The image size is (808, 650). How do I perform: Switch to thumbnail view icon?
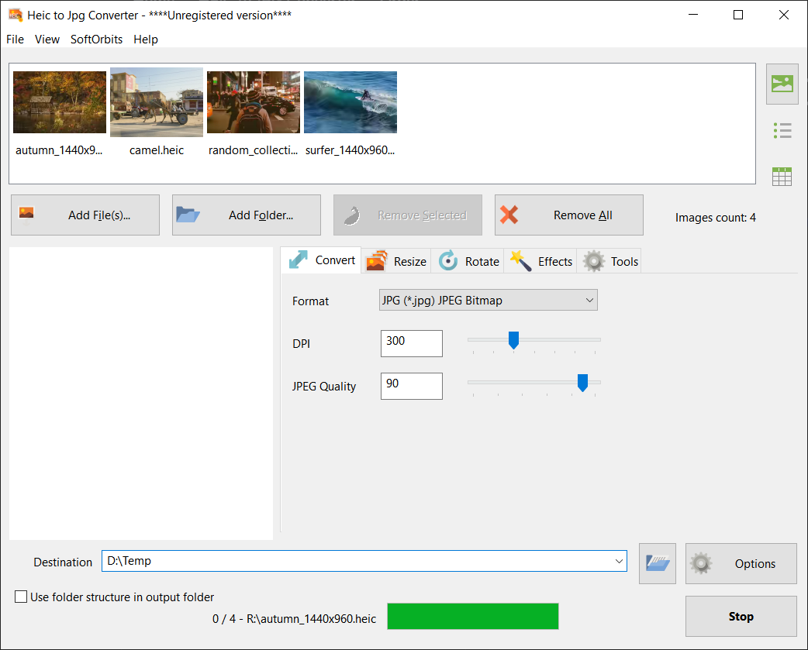click(x=782, y=84)
